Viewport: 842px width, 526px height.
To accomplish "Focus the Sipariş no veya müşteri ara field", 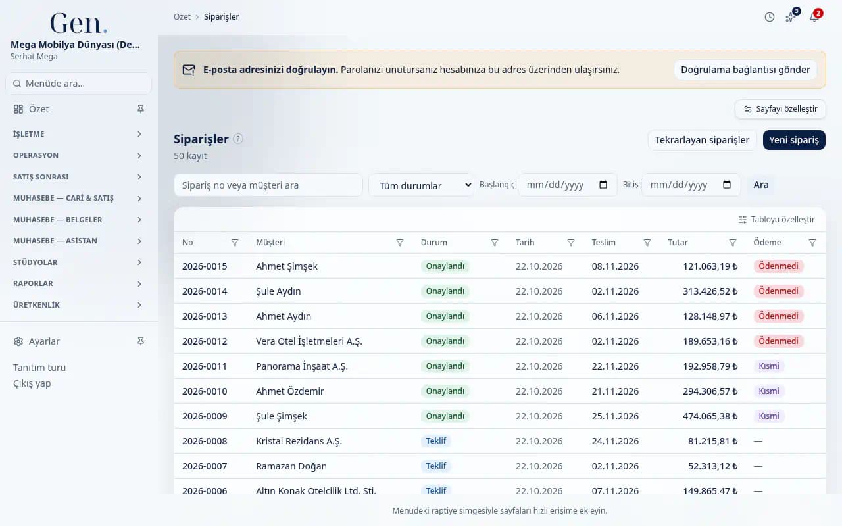I will point(268,185).
